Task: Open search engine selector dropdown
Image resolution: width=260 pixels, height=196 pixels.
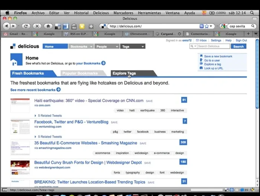Action: (223, 26)
